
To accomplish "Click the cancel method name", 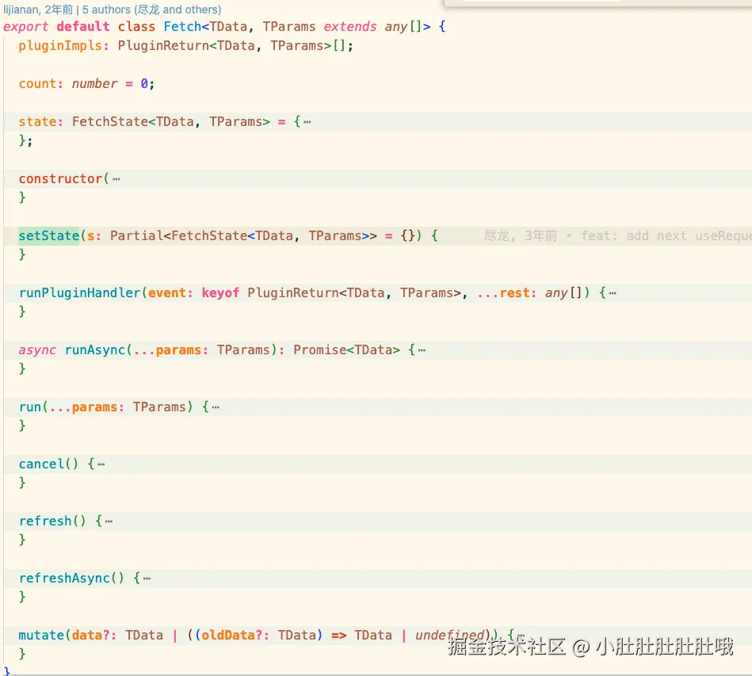I will [x=41, y=464].
